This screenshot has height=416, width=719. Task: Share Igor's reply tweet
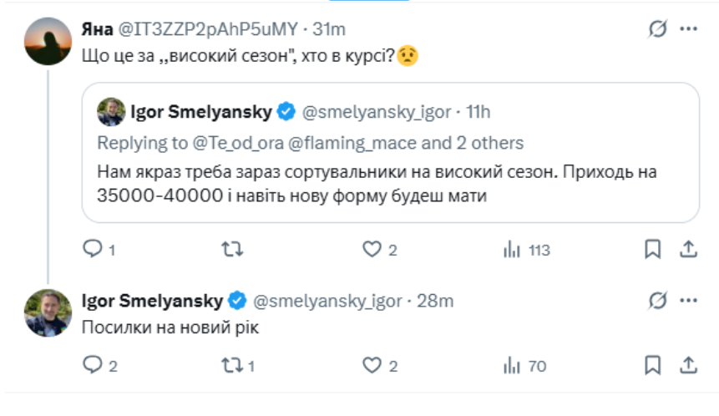pos(689,365)
